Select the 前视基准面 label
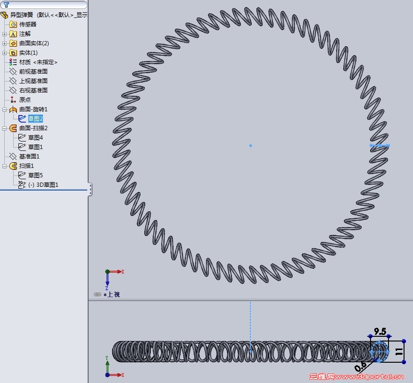The height and width of the screenshot is (383, 413). 33,71
